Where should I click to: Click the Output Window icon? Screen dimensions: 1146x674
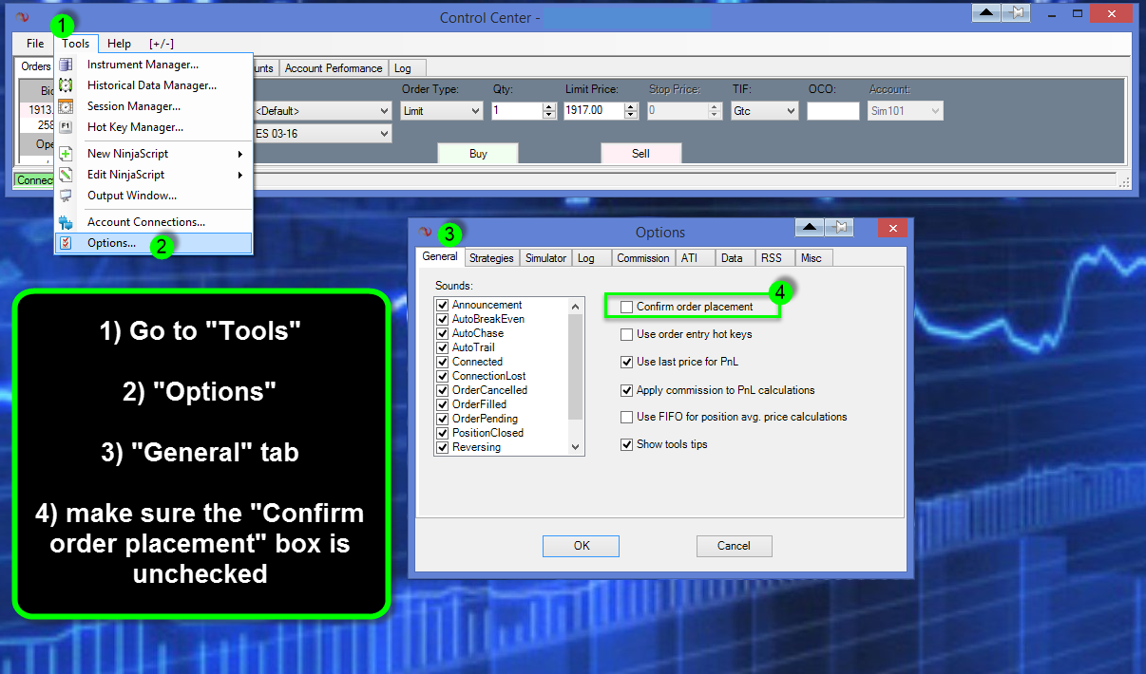pos(66,196)
